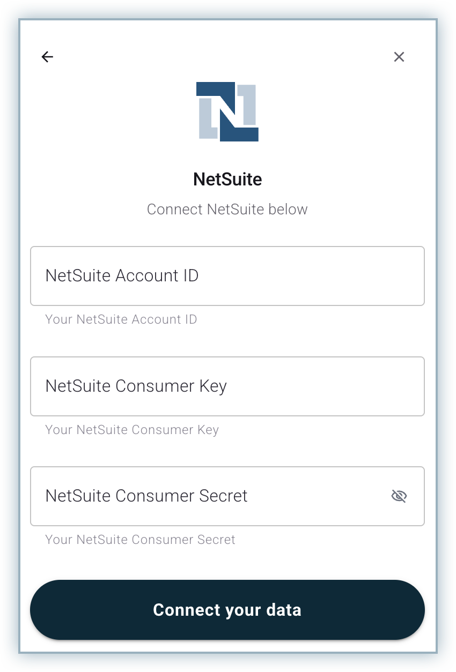Click the 'Your NetSuite Account ID' helper text
Image resolution: width=456 pixels, height=672 pixels.
click(x=121, y=319)
